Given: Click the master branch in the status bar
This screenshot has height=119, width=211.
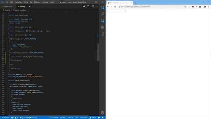Looking at the screenshot, I should (5, 118).
